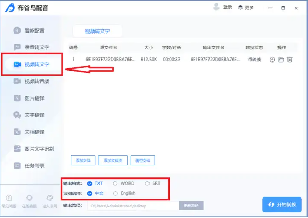Click the smiley face icon in the file row
The image size is (308, 218).
tap(272, 60)
